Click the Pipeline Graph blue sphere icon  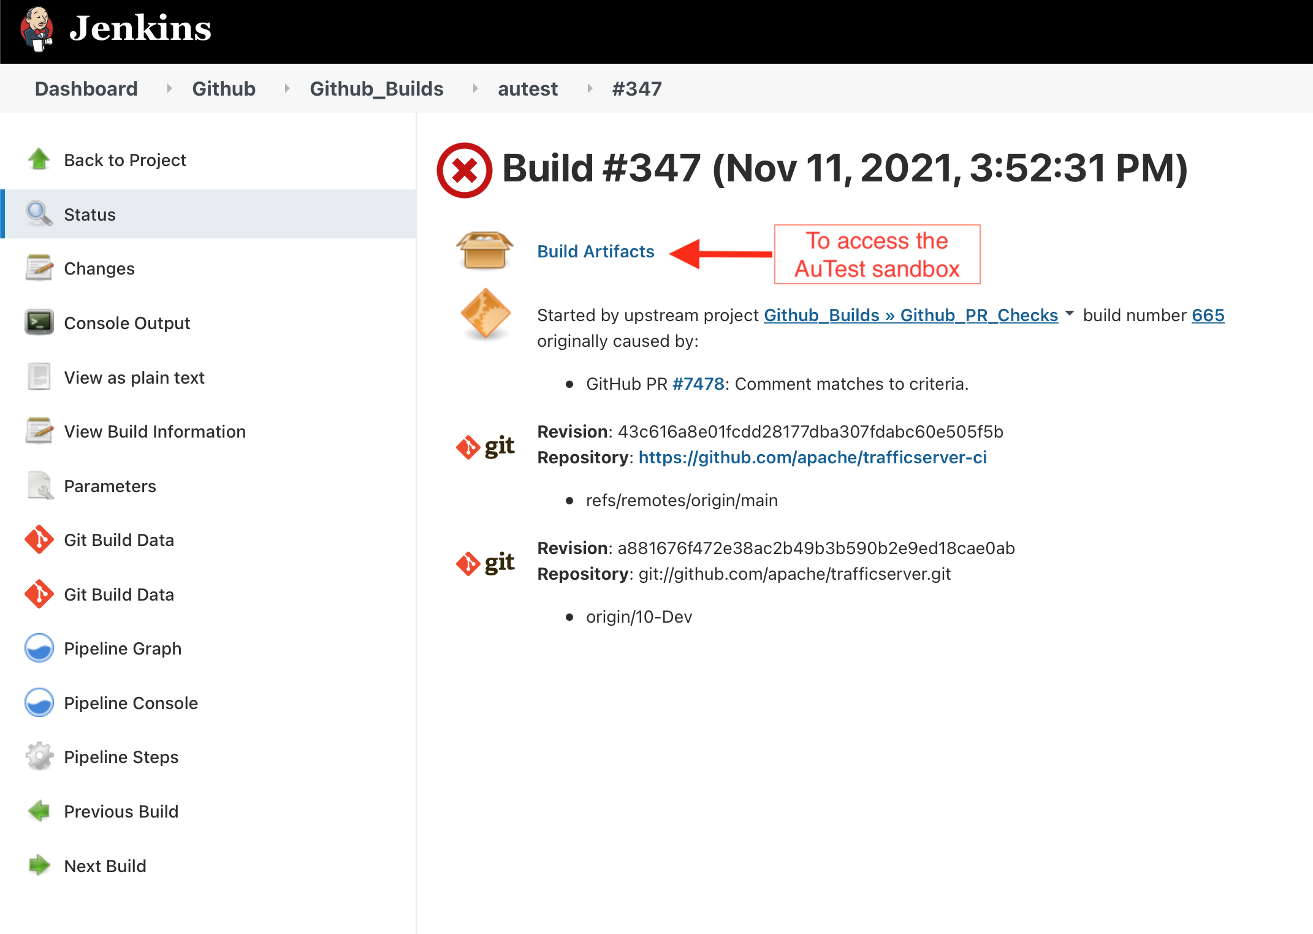pos(39,648)
